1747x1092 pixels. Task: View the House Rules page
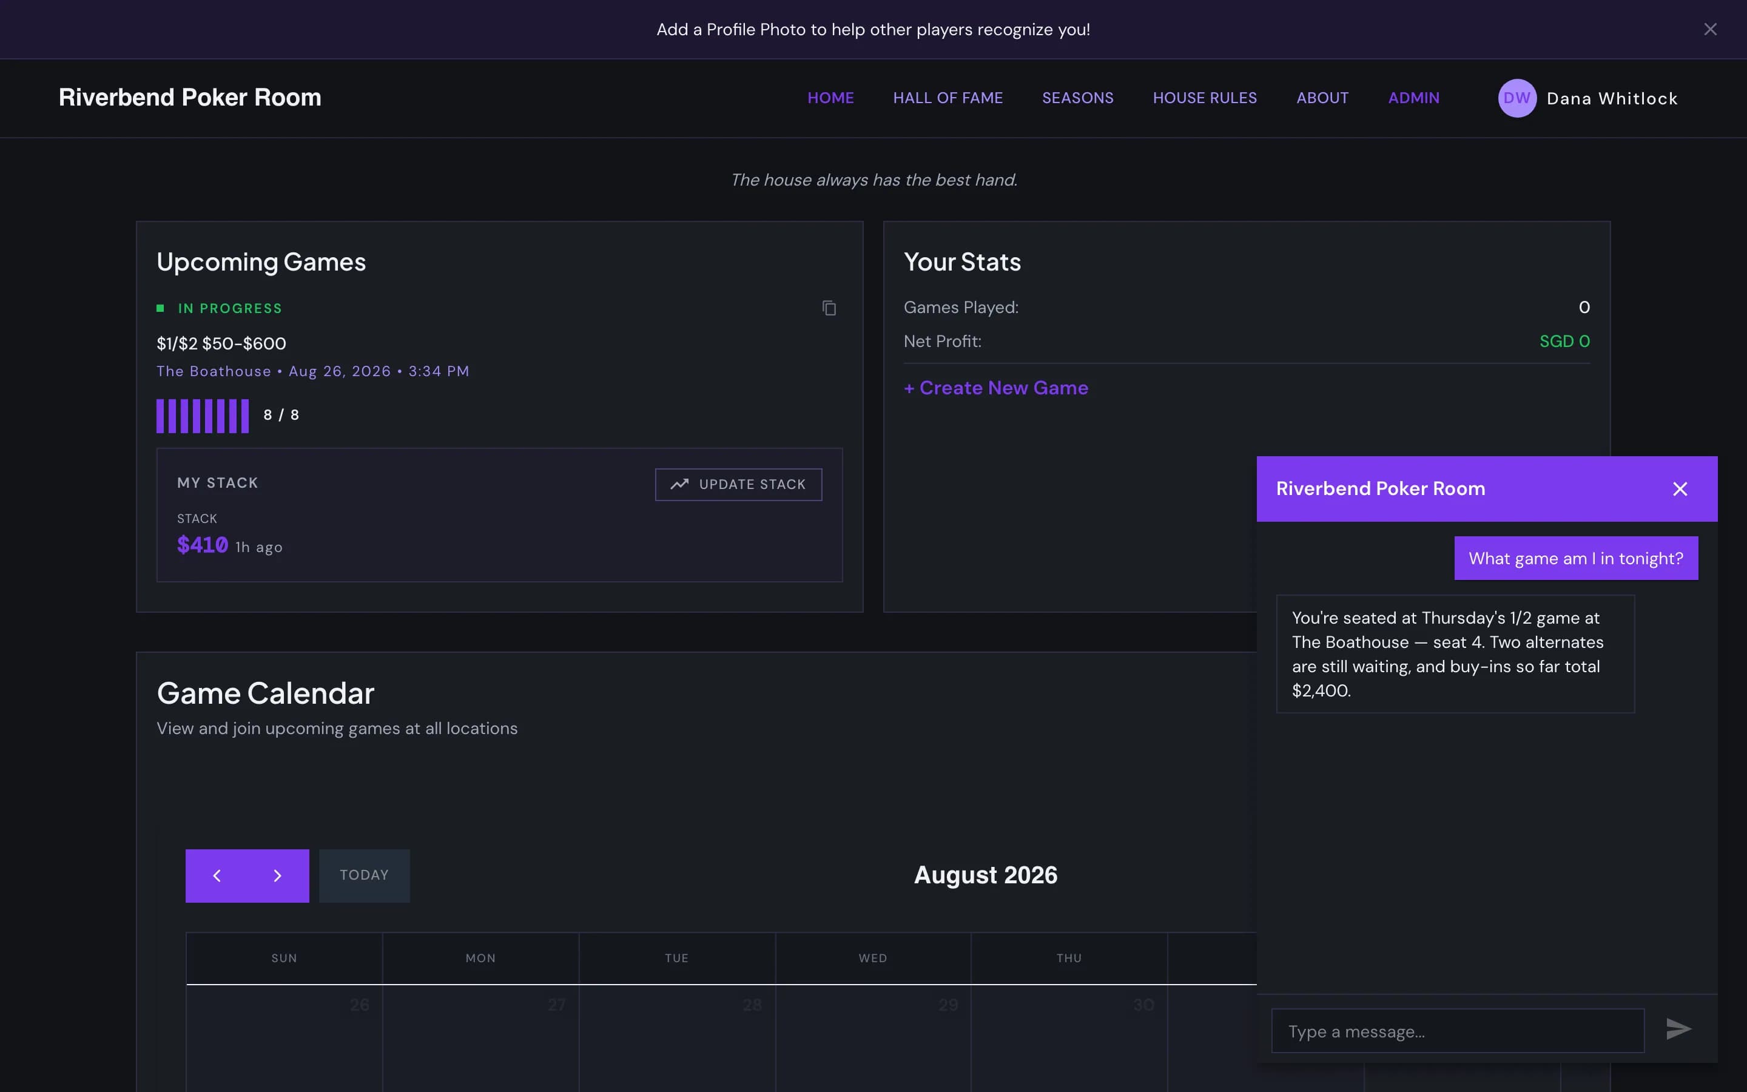(1204, 98)
